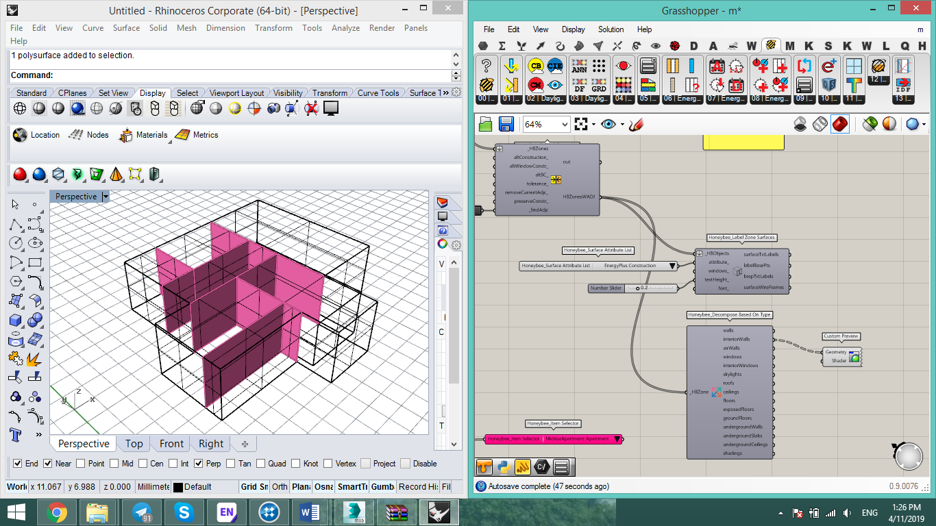Click the black monitor icon in Display toolbar

(331, 108)
